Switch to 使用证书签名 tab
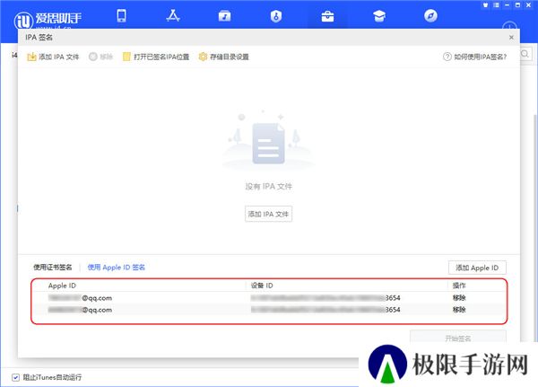 pos(53,267)
